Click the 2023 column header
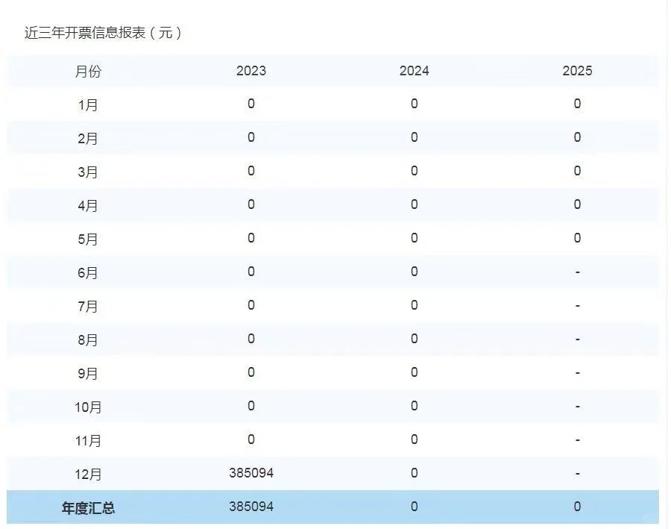 tap(250, 72)
